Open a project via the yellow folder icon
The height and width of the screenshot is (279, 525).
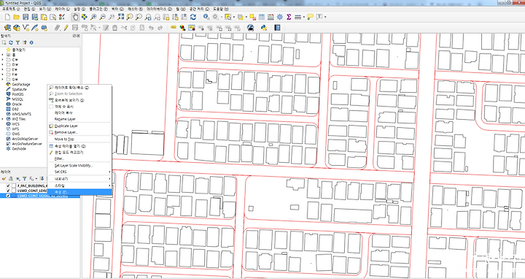coord(16,17)
